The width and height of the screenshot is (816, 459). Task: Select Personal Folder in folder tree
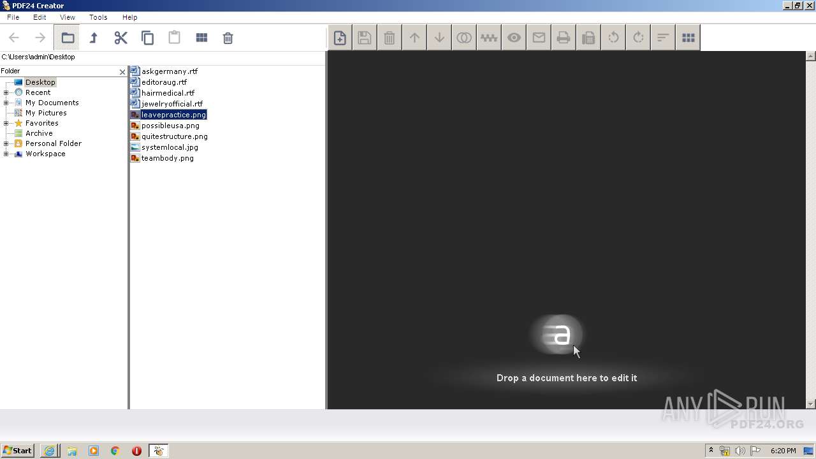[54, 143]
